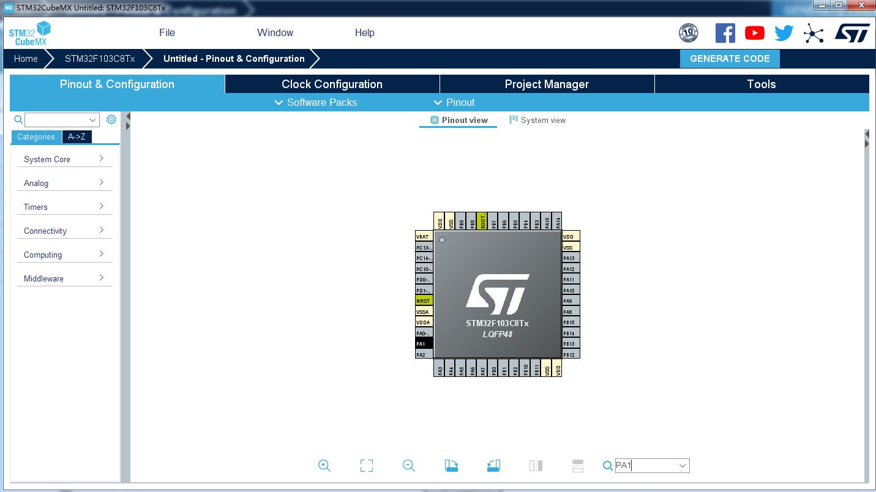Open the peripheral search dropdown arrow

(93, 120)
